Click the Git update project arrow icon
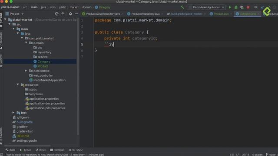The height and width of the screenshot is (156, 278). 262,7
